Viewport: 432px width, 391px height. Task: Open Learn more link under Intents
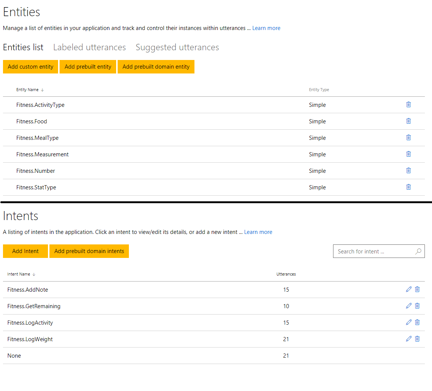point(258,232)
